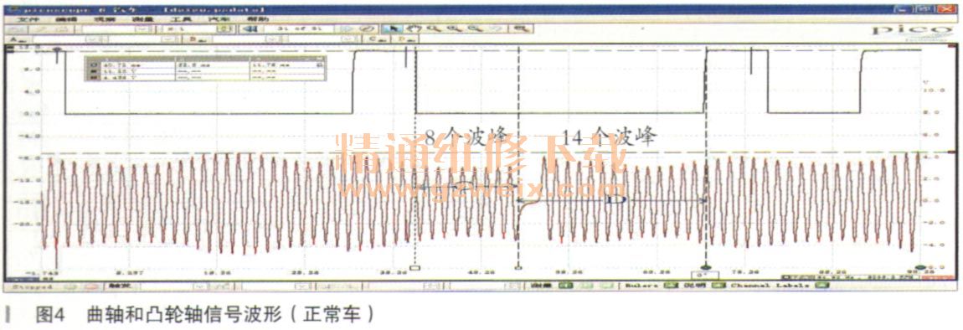Grab the 0° phase ruler handle
The width and height of the screenshot is (963, 330).
705,268
